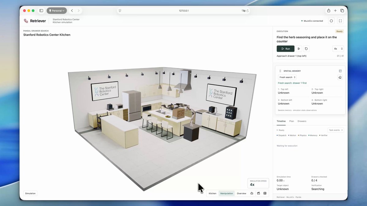Click the 'Waiting for execution' text
Image resolution: width=367 pixels, height=206 pixels.
[x=287, y=146]
